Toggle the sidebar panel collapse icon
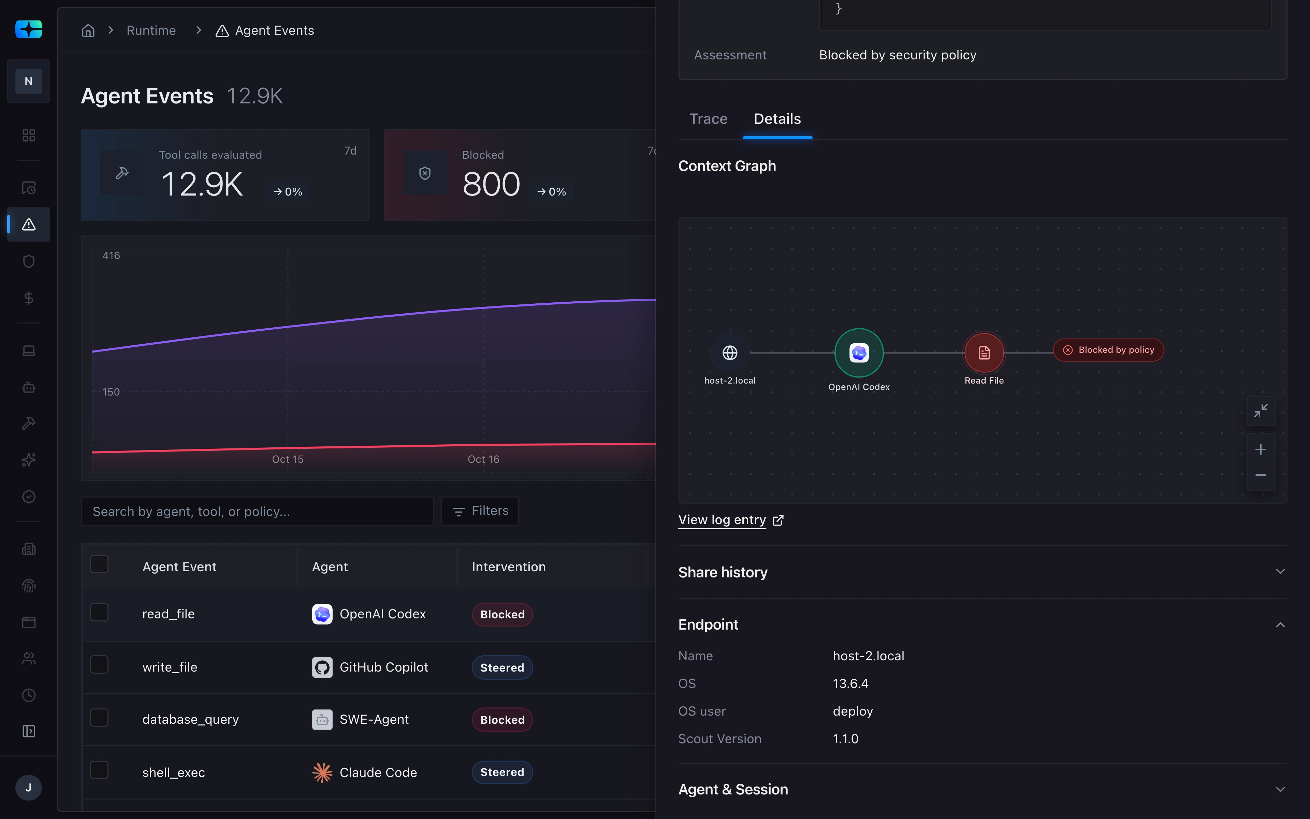 click(x=29, y=731)
